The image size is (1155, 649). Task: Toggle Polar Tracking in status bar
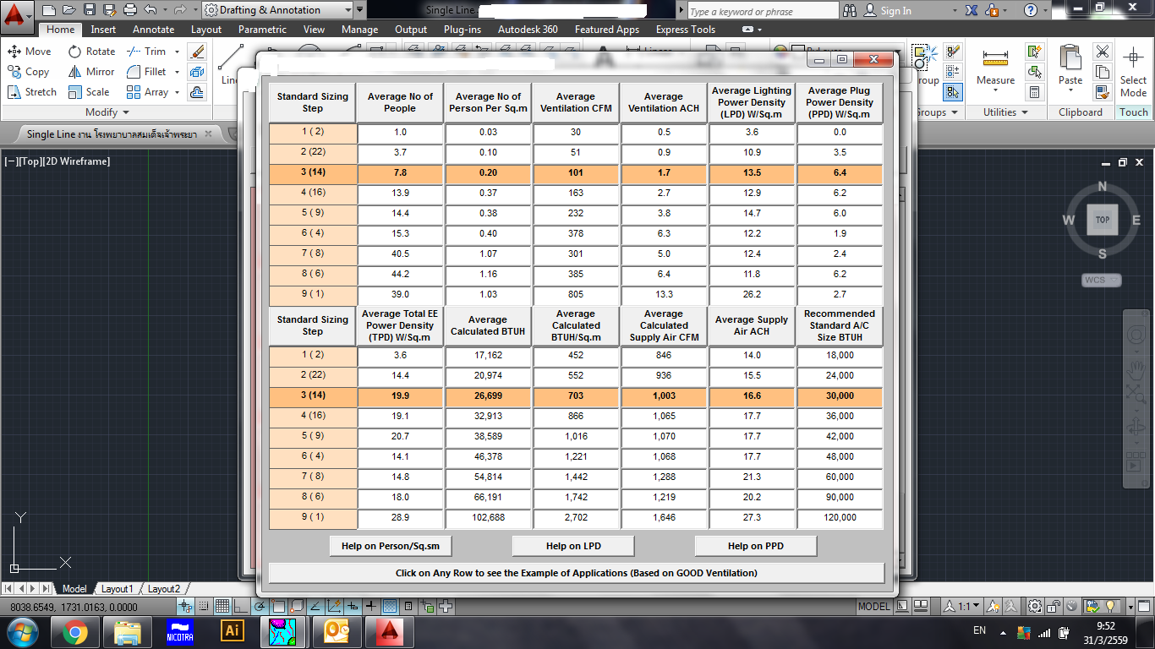pyautogui.click(x=260, y=606)
